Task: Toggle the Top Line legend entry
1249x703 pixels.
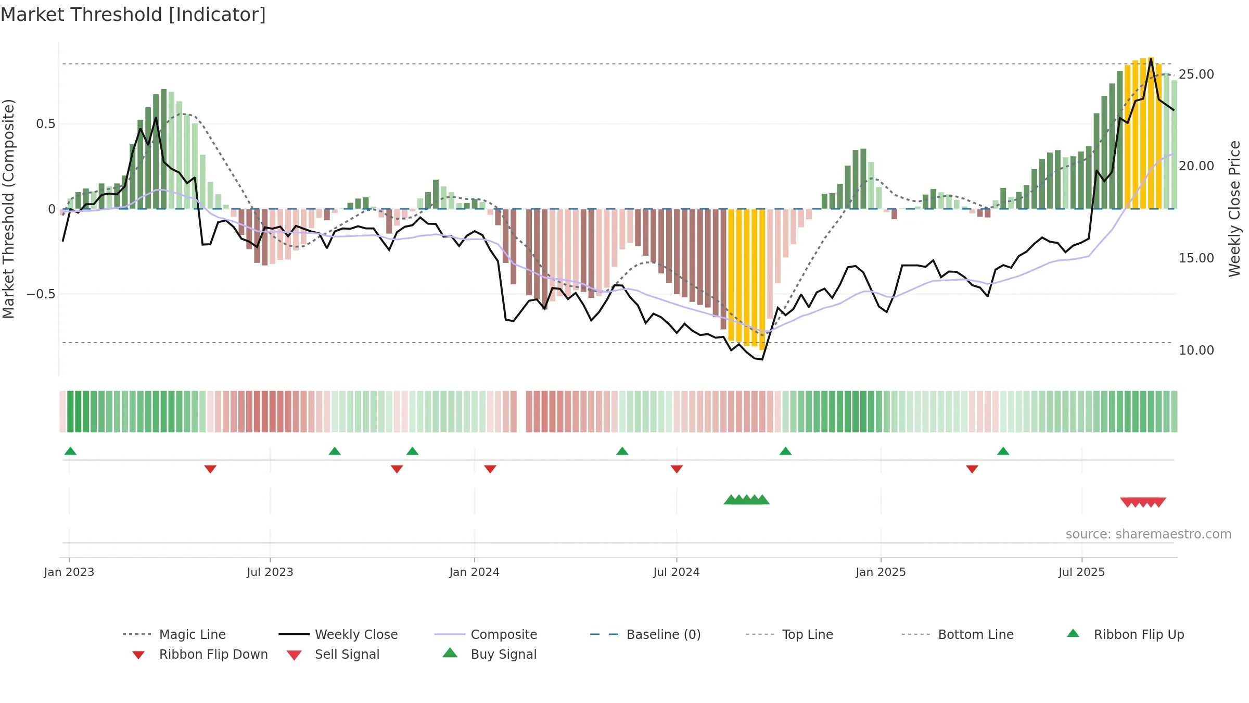Action: pos(789,634)
